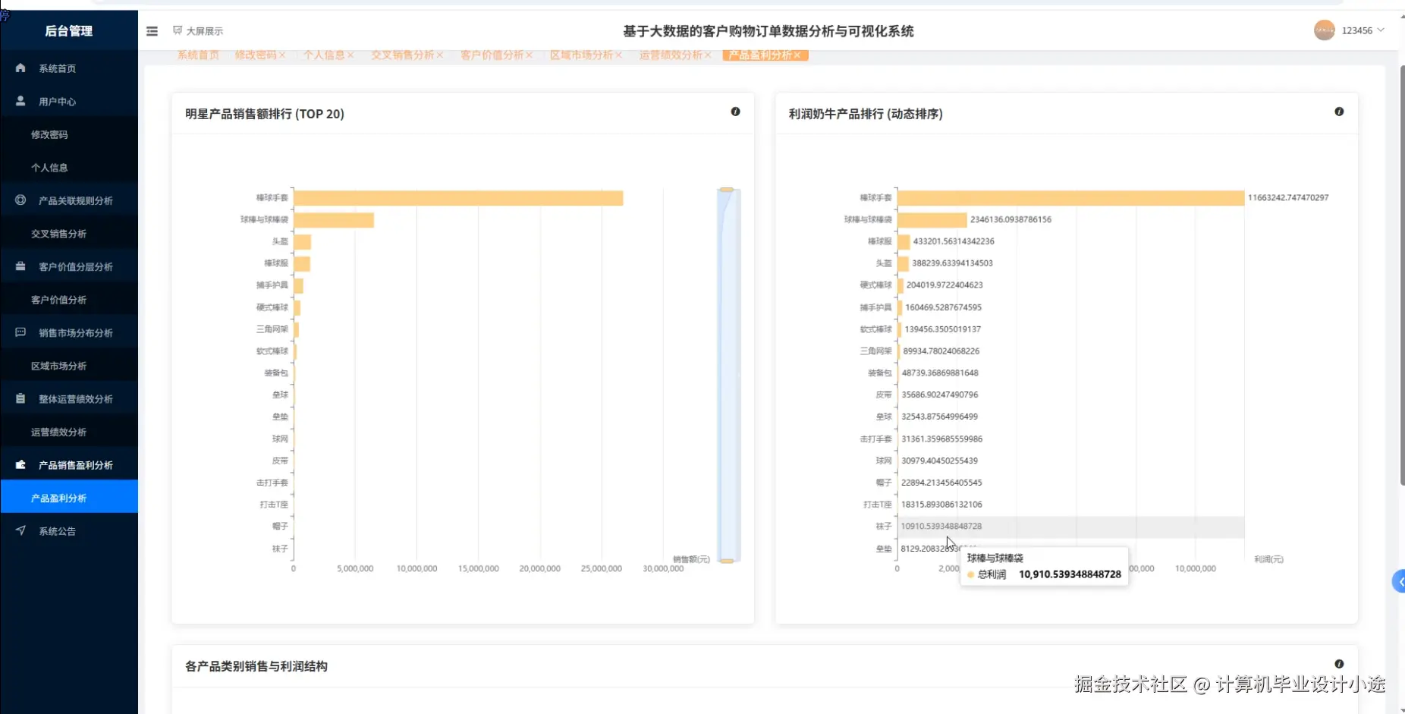This screenshot has height=714, width=1405.
Task: Toggle sidebar collapse with hamburger icon
Action: (x=152, y=31)
